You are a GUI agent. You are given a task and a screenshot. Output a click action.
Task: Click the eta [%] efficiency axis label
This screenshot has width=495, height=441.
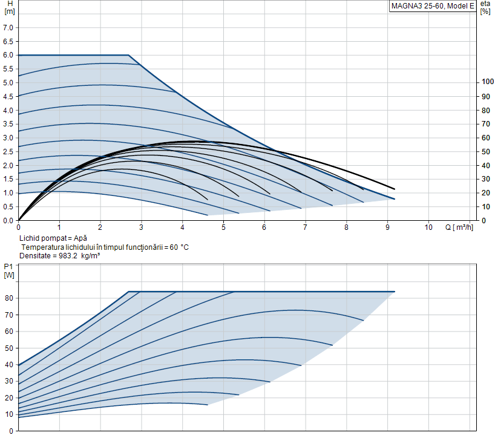(x=485, y=8)
